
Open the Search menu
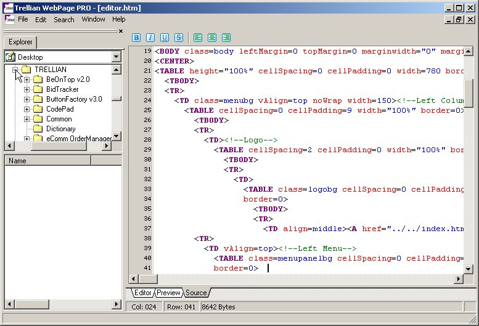pyautogui.click(x=64, y=20)
